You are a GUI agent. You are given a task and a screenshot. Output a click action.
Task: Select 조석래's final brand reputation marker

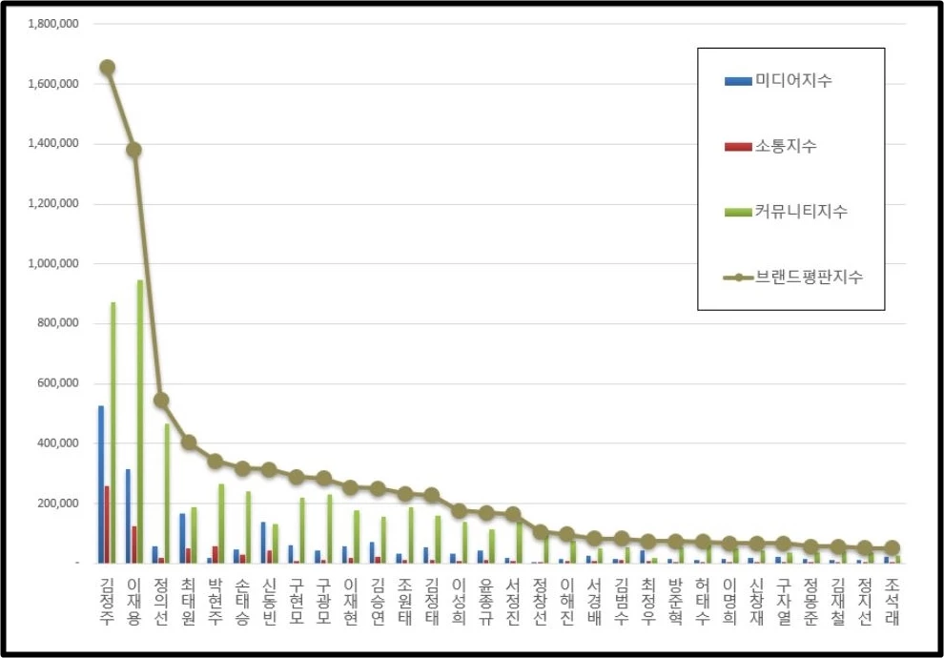pos(892,548)
